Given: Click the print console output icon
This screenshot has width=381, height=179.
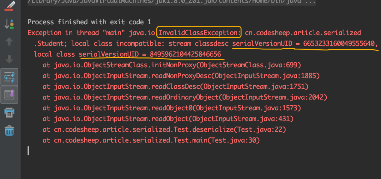Looking at the screenshot, I should [10, 112].
